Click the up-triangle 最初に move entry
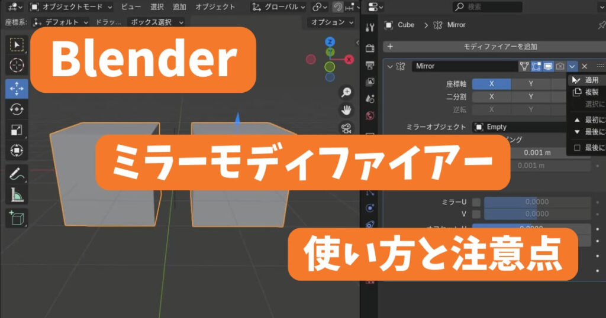The height and width of the screenshot is (318, 606). tap(586, 119)
